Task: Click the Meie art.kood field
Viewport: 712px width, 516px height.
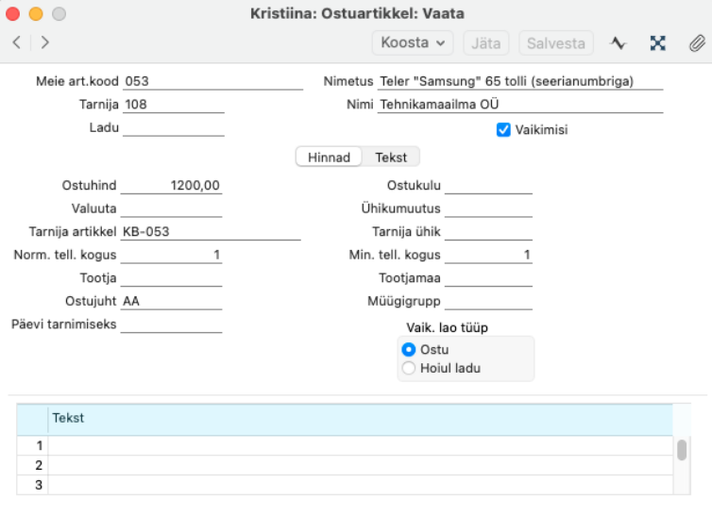Action: (212, 82)
